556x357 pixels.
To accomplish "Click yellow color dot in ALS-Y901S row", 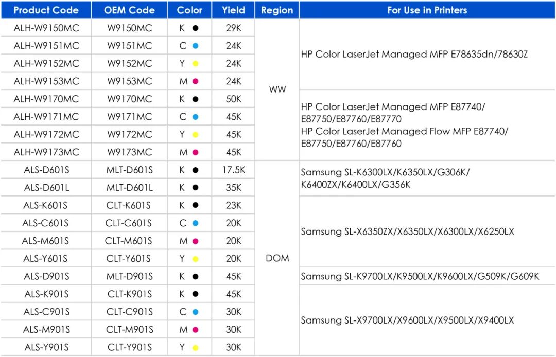I will coord(196,347).
